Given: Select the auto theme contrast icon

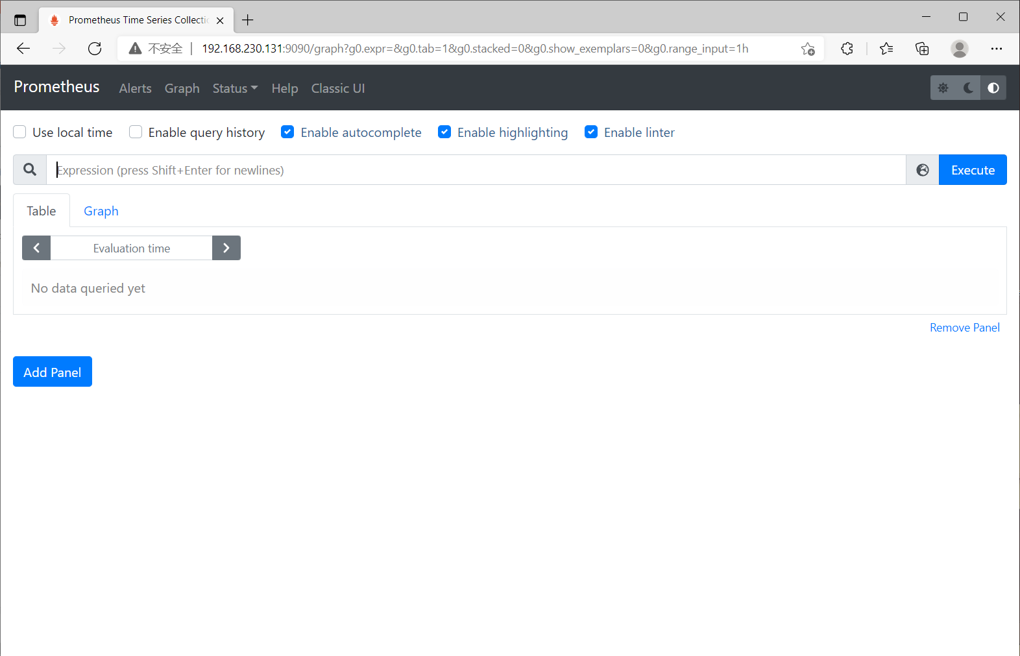Looking at the screenshot, I should pos(993,88).
